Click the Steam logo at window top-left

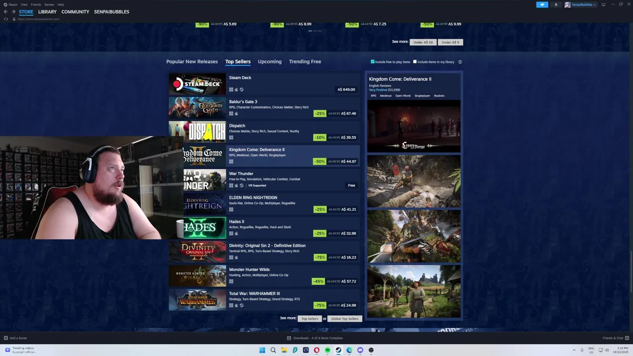[5, 4]
